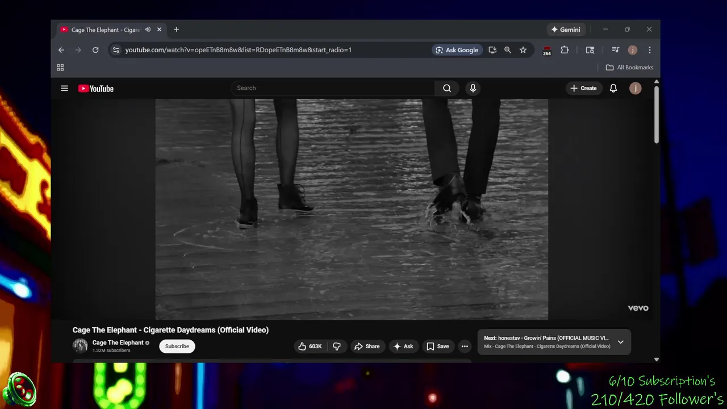The image size is (727, 409).
Task: Open the All Bookmarks folder
Action: pos(629,68)
